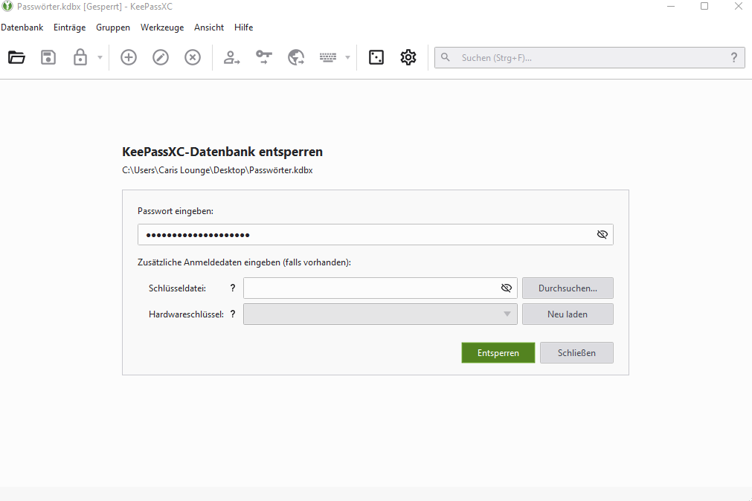This screenshot has width=752, height=501.
Task: Click the edit entry pencil icon
Action: pos(161,57)
